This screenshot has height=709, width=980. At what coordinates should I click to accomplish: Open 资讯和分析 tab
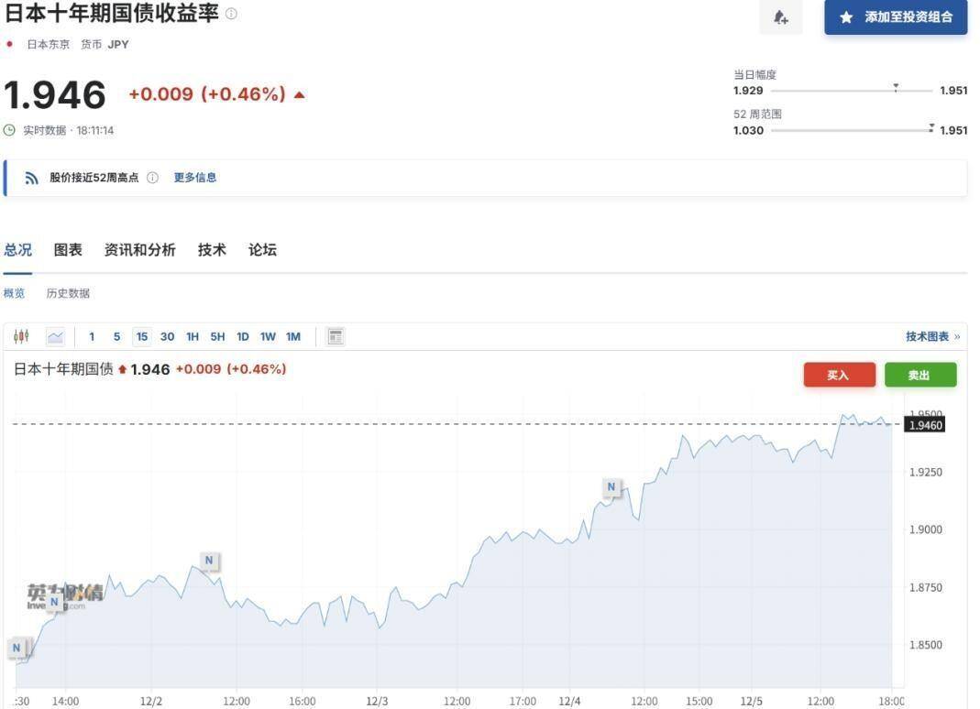tap(140, 250)
